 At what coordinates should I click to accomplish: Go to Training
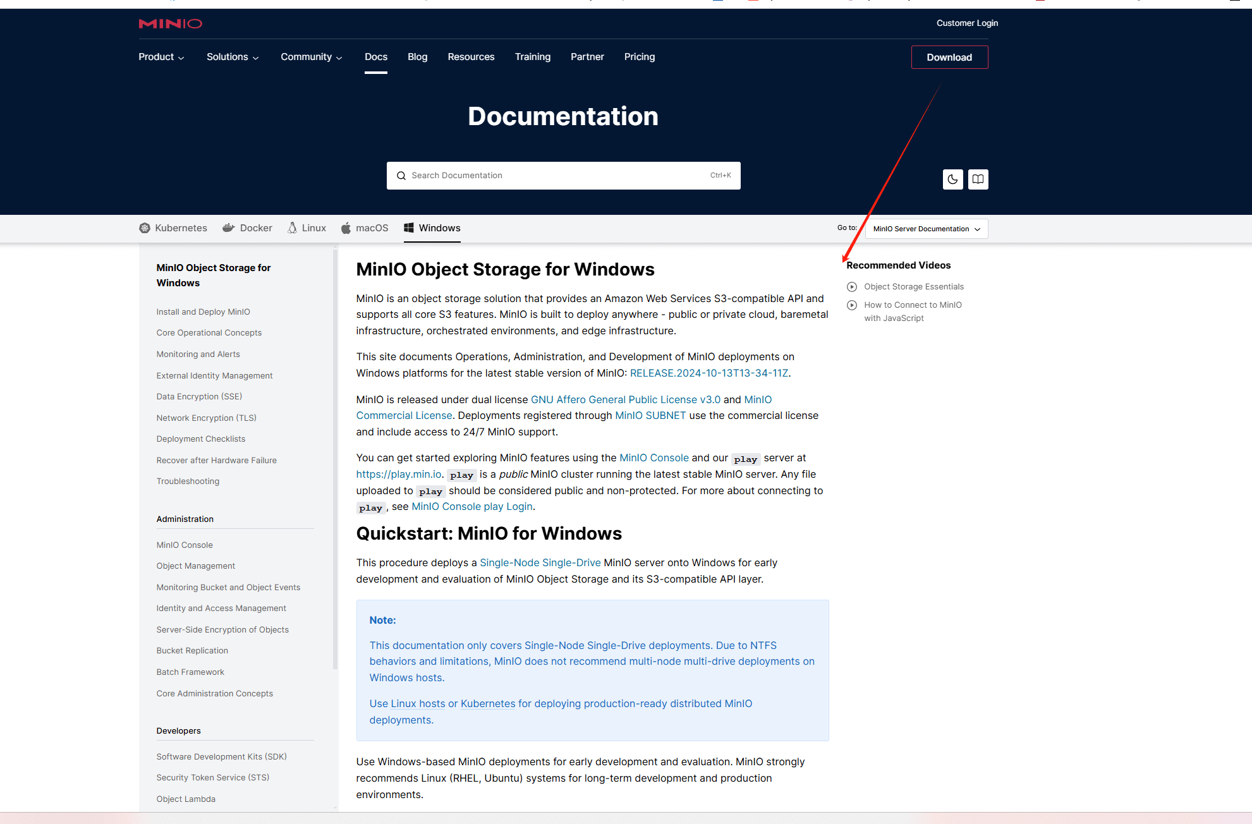[x=533, y=57]
